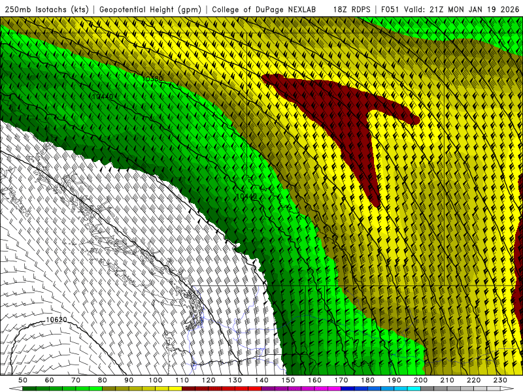
Task: Click the 50 label on the color scale
Action: pos(23,380)
